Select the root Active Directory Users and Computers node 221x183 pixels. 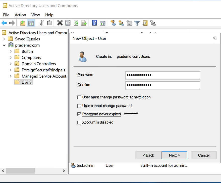(x=37, y=33)
